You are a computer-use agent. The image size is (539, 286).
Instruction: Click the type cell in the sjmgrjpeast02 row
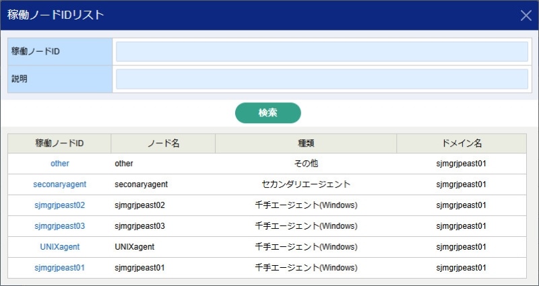pos(306,205)
